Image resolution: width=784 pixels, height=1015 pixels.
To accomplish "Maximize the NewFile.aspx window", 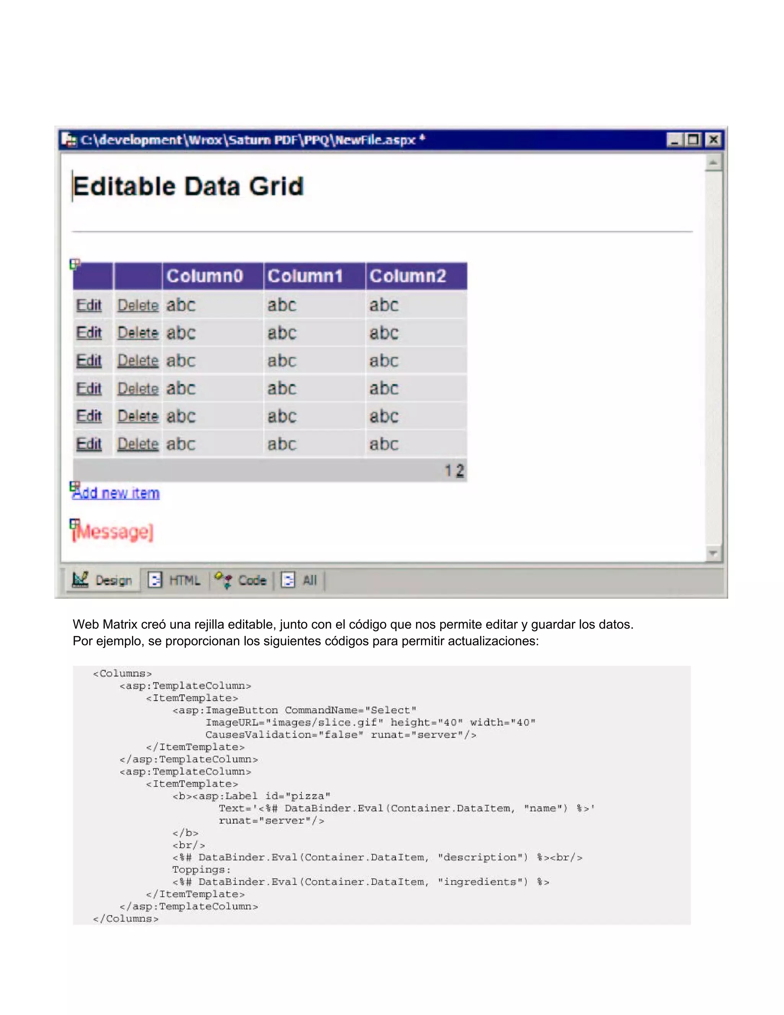I will (693, 140).
